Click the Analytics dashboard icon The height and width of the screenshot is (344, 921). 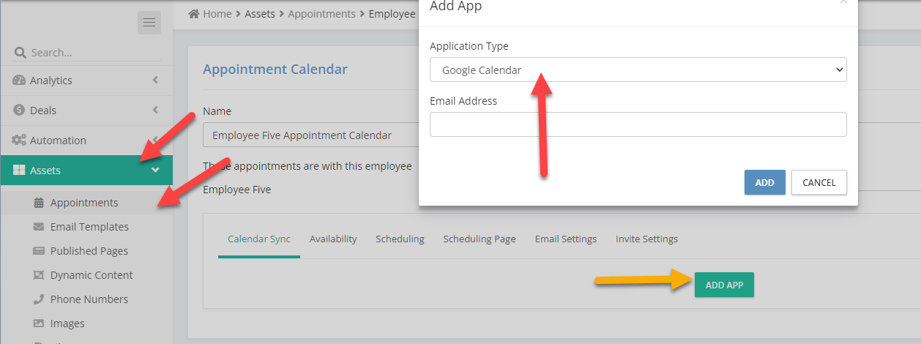tap(19, 81)
